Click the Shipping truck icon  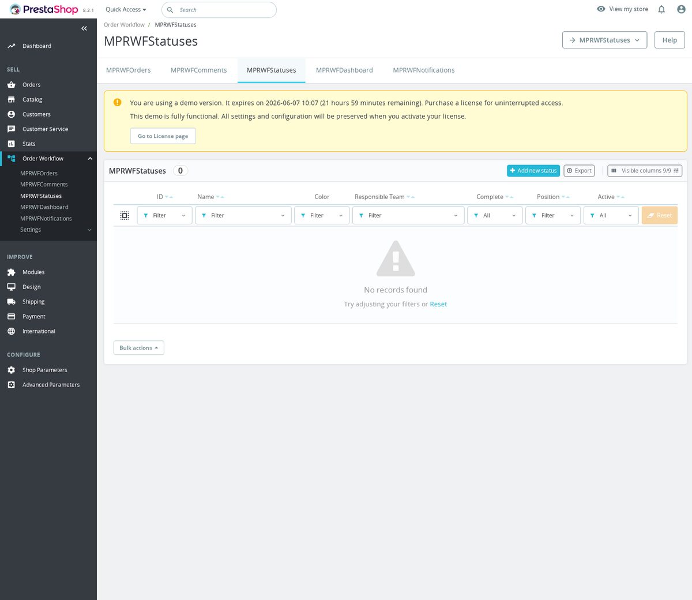[x=11, y=302]
